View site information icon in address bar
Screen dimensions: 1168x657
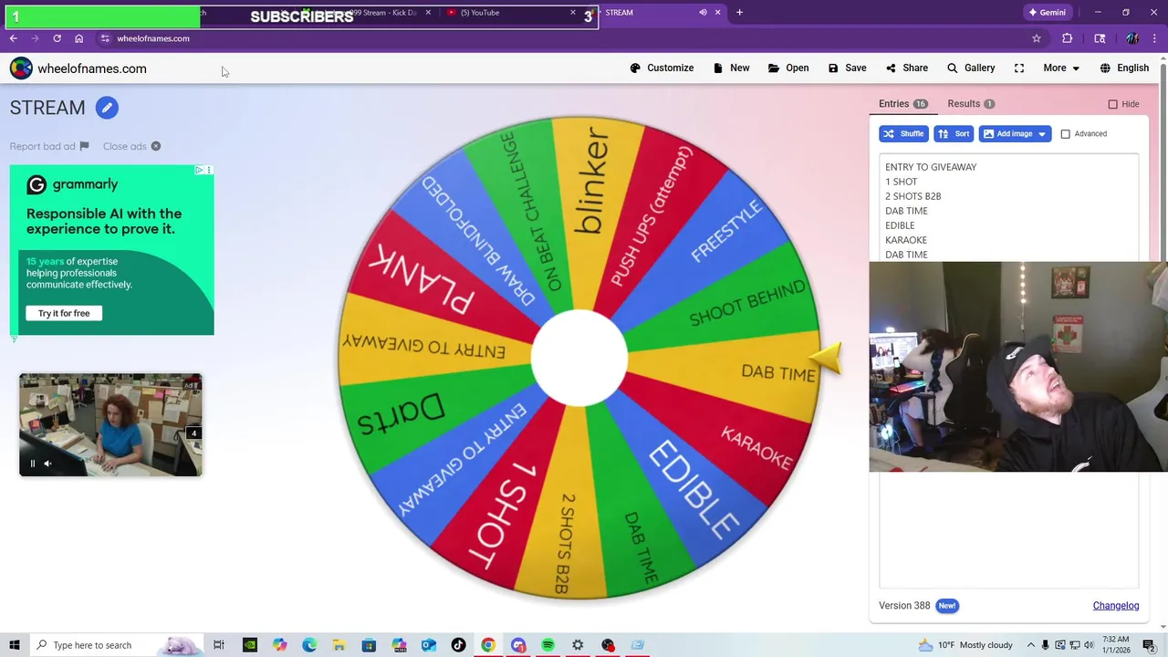(105, 38)
